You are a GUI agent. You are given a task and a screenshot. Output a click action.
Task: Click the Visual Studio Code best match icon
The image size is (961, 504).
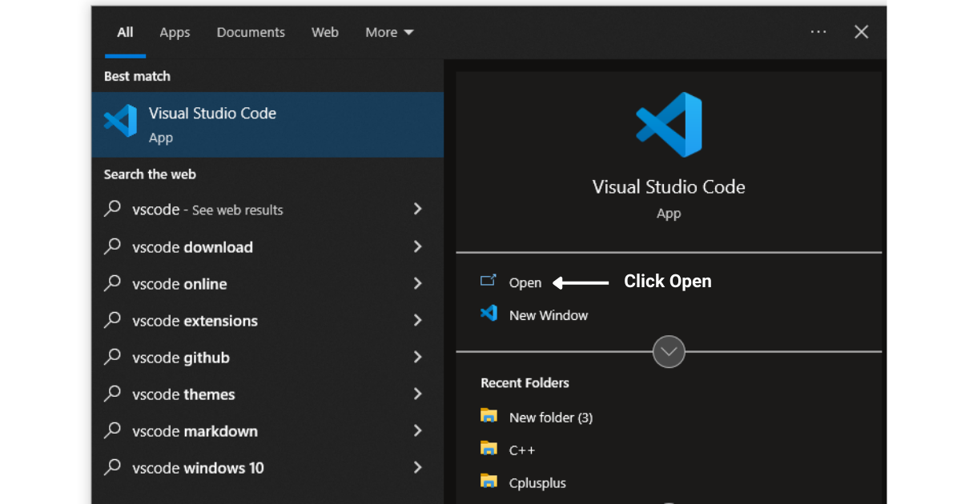tap(120, 121)
